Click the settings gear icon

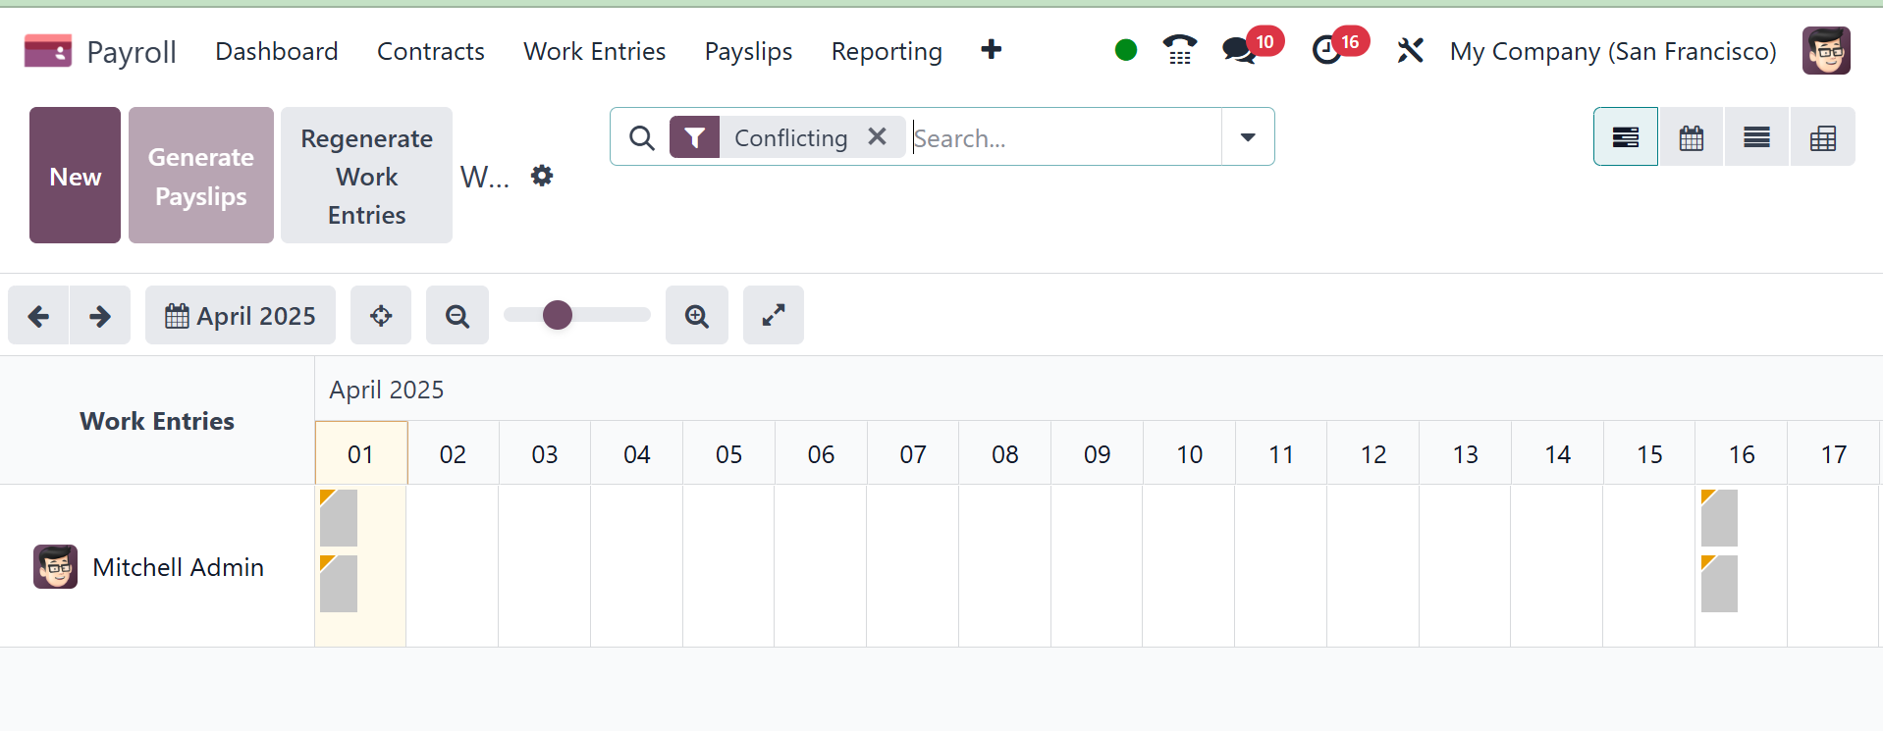click(x=542, y=176)
